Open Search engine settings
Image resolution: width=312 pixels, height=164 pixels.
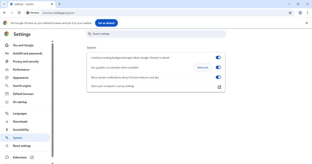point(22,86)
